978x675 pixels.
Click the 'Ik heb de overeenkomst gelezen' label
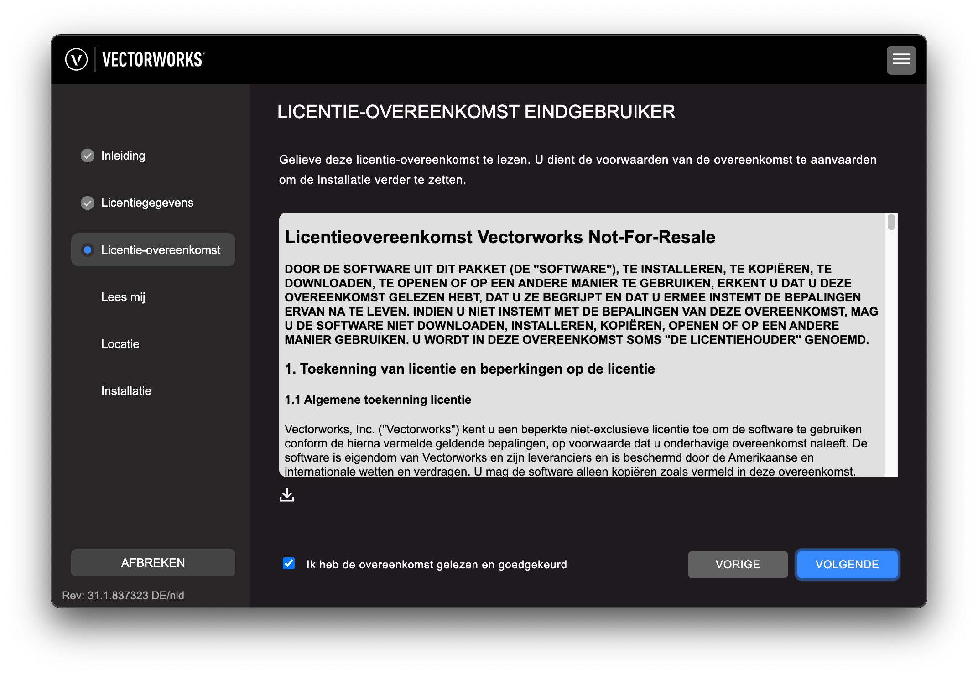click(x=437, y=565)
